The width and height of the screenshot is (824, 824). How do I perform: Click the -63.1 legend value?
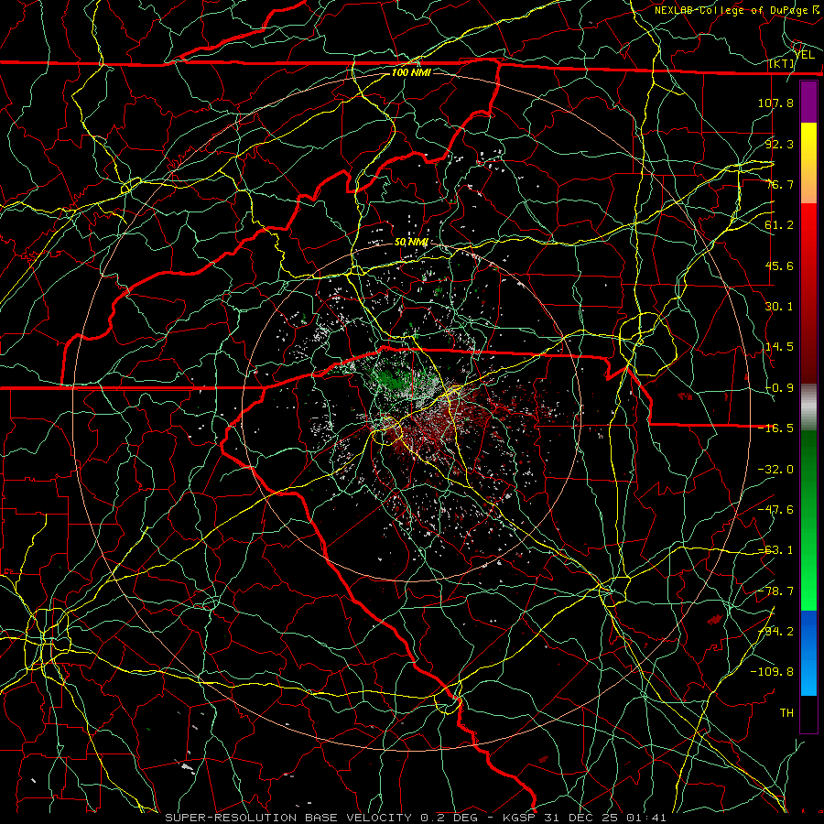[775, 550]
